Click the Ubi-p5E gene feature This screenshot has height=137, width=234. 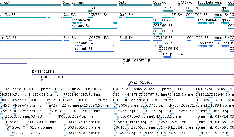click(168, 11)
